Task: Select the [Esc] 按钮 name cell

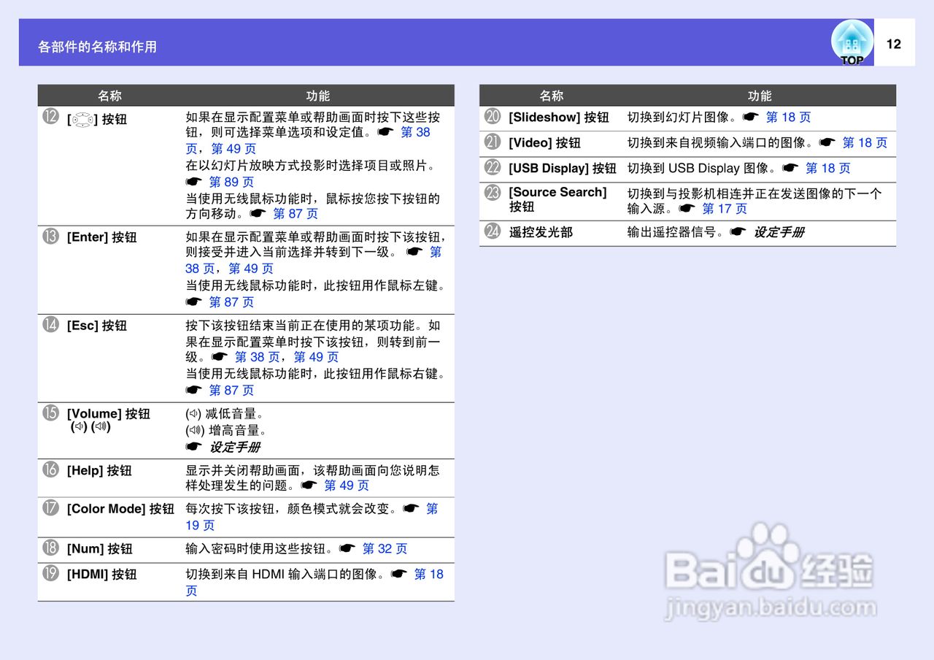Action: (96, 326)
